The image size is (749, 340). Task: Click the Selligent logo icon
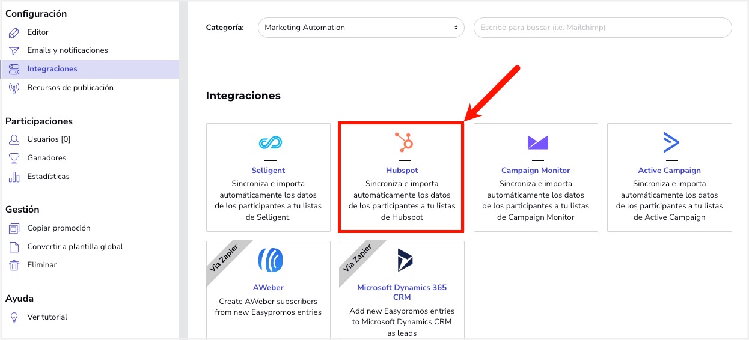[271, 143]
